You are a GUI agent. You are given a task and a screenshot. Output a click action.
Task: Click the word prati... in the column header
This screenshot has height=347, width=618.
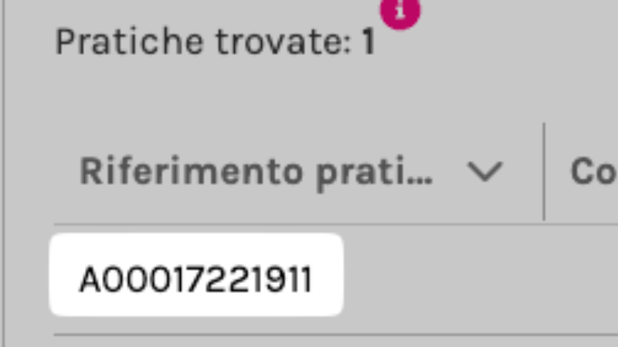click(x=375, y=174)
